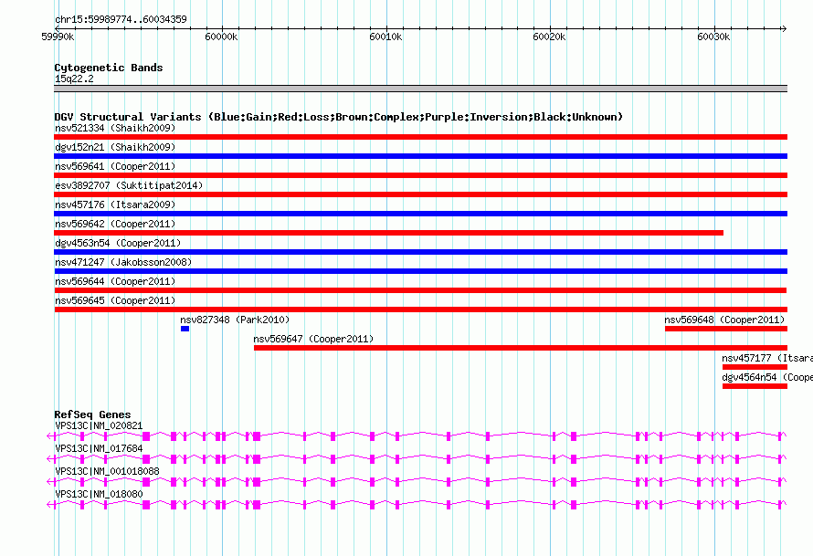Click the VPS13C|NM_020821 gene label
The width and height of the screenshot is (813, 556).
(x=99, y=425)
